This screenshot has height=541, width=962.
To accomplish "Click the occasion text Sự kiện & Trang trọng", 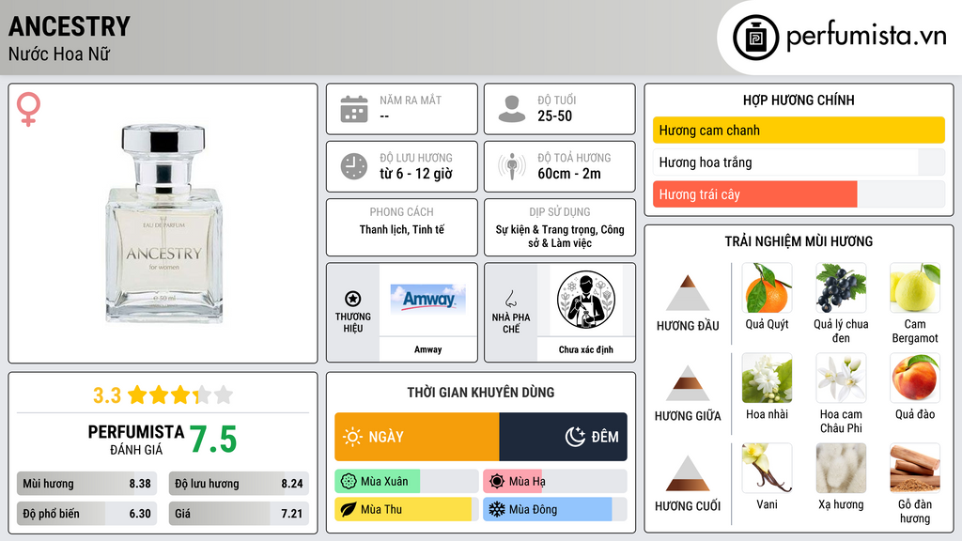I will (546, 229).
